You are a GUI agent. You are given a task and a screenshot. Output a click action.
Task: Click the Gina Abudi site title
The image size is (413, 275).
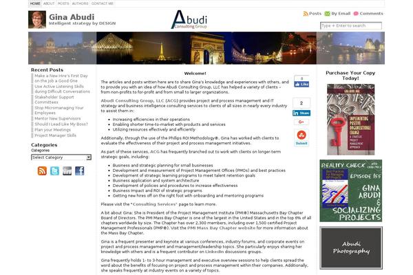72,17
